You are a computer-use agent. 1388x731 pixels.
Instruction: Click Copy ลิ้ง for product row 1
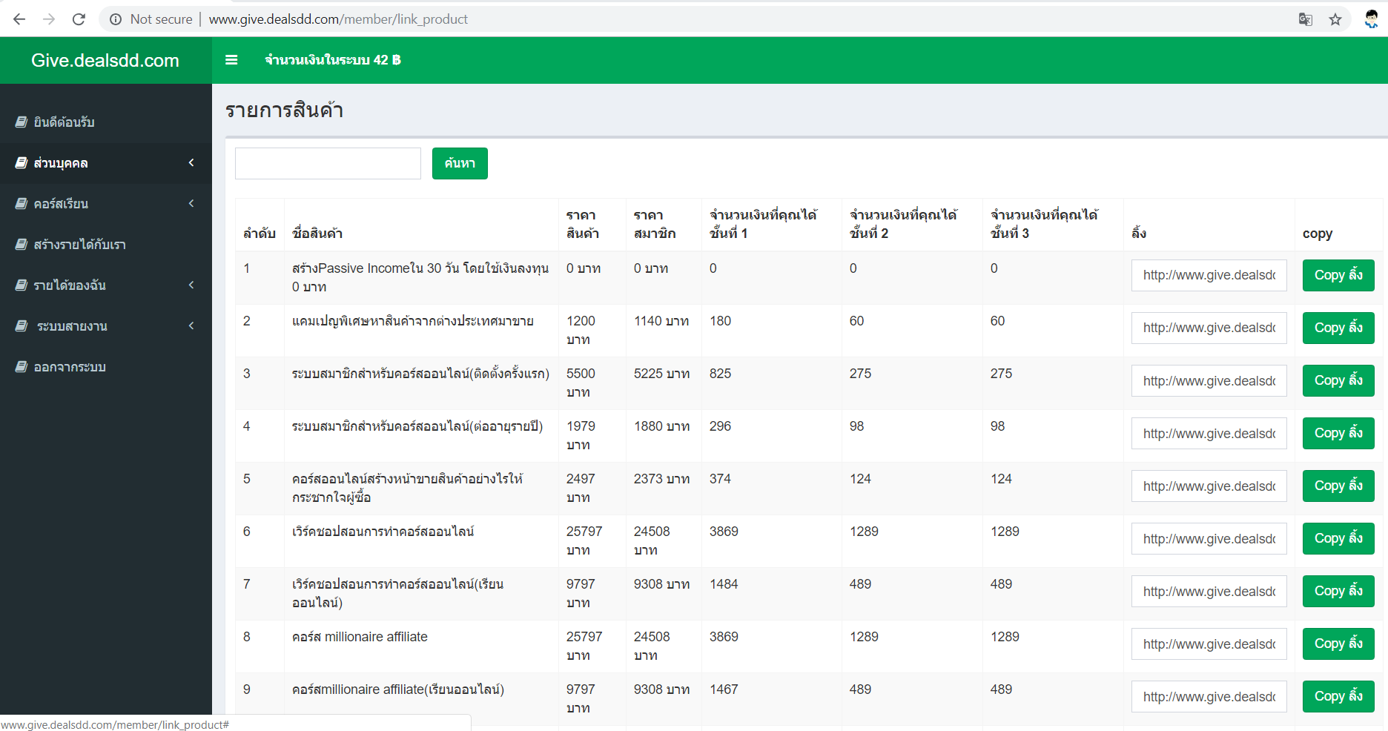point(1338,275)
